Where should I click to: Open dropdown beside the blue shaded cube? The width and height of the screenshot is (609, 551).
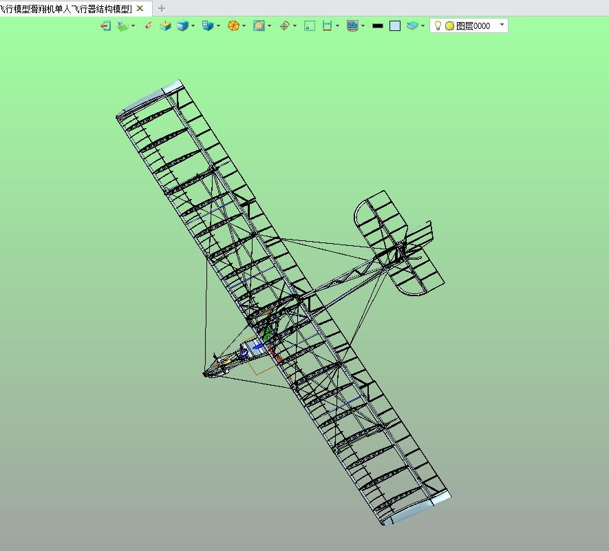193,26
